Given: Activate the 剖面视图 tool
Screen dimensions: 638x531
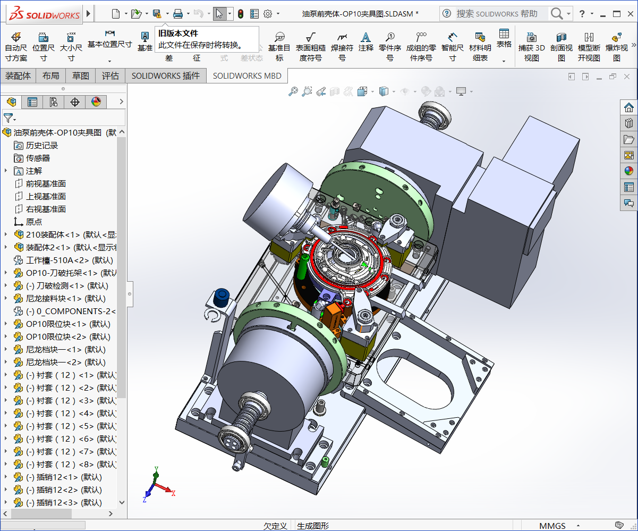Looking at the screenshot, I should (x=562, y=47).
